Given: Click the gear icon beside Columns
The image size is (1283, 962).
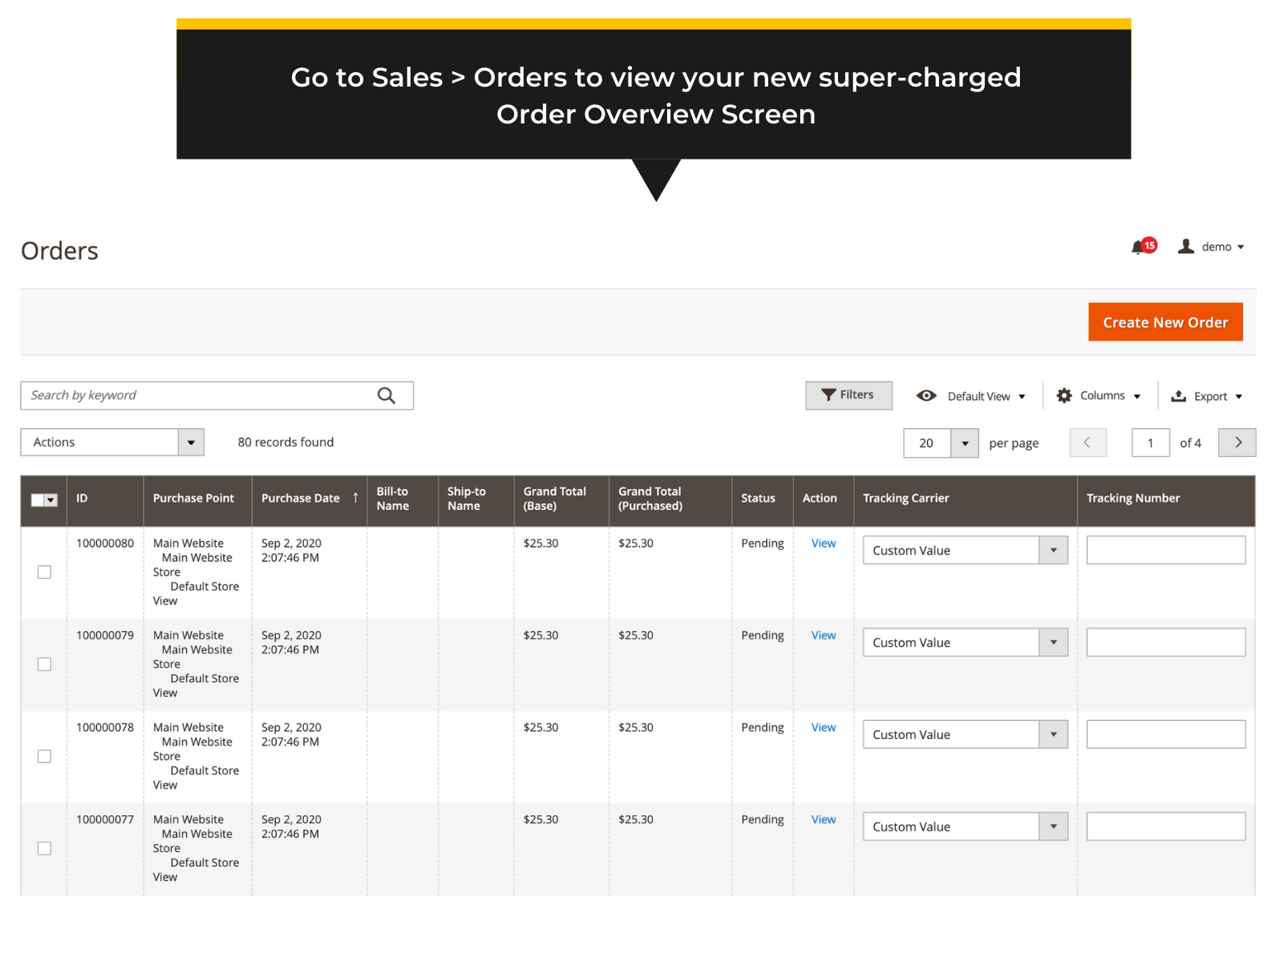Looking at the screenshot, I should 1063,395.
